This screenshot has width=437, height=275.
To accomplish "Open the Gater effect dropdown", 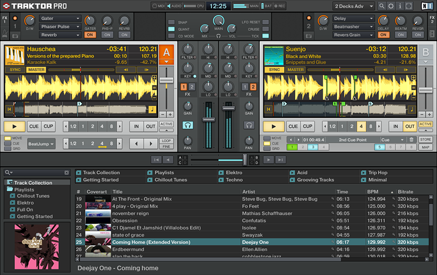I will click(60, 18).
